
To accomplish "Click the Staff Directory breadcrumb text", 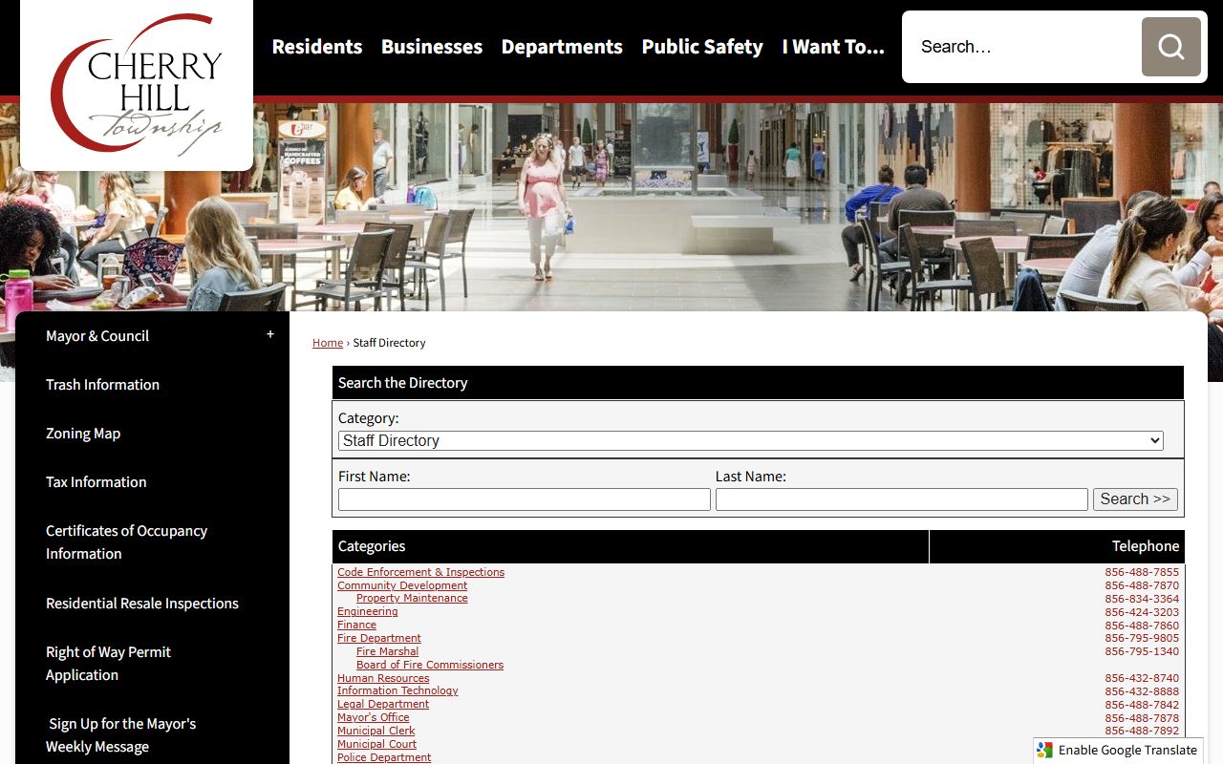I will (389, 343).
